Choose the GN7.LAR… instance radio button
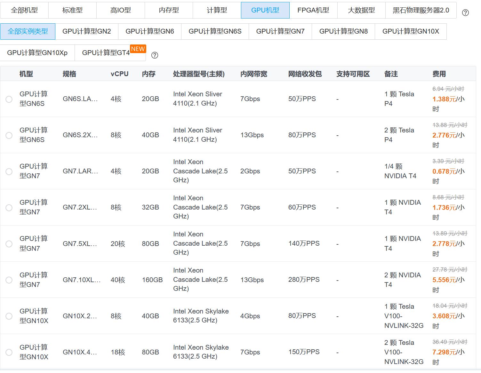This screenshot has width=481, height=373. click(9, 171)
